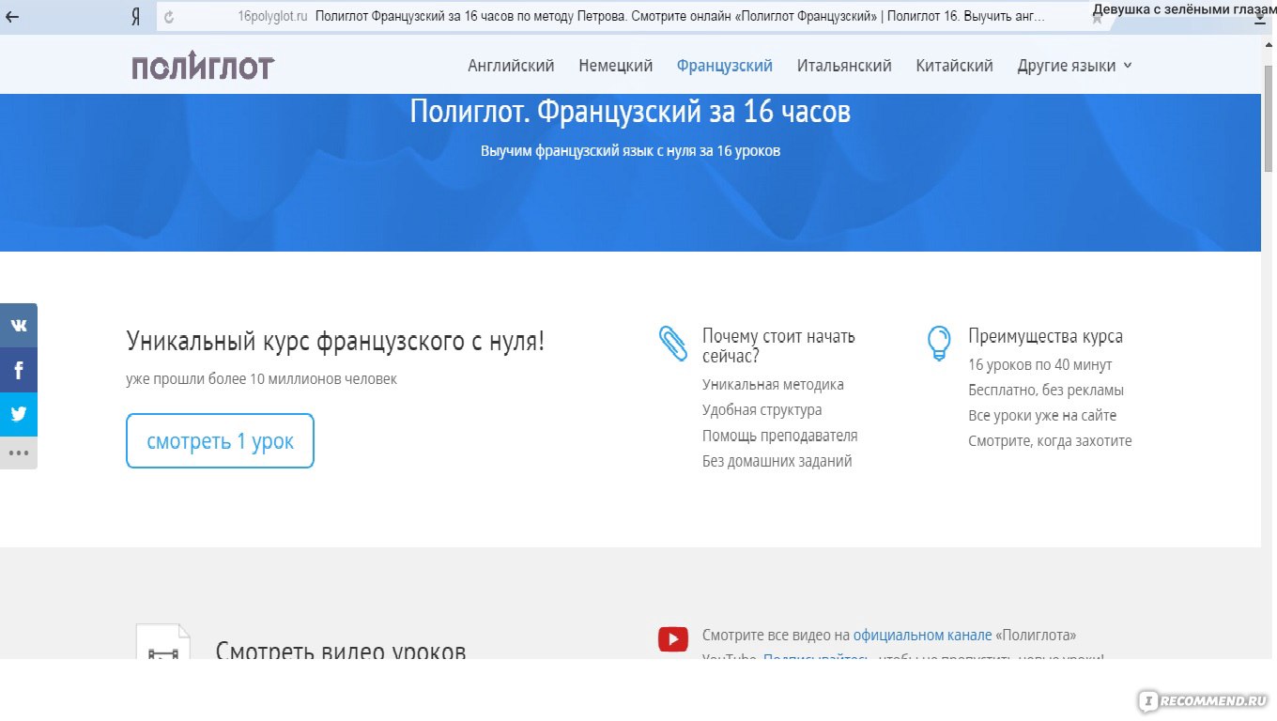Open the Китайский menu item
This screenshot has height=721, width=1277.
[954, 66]
